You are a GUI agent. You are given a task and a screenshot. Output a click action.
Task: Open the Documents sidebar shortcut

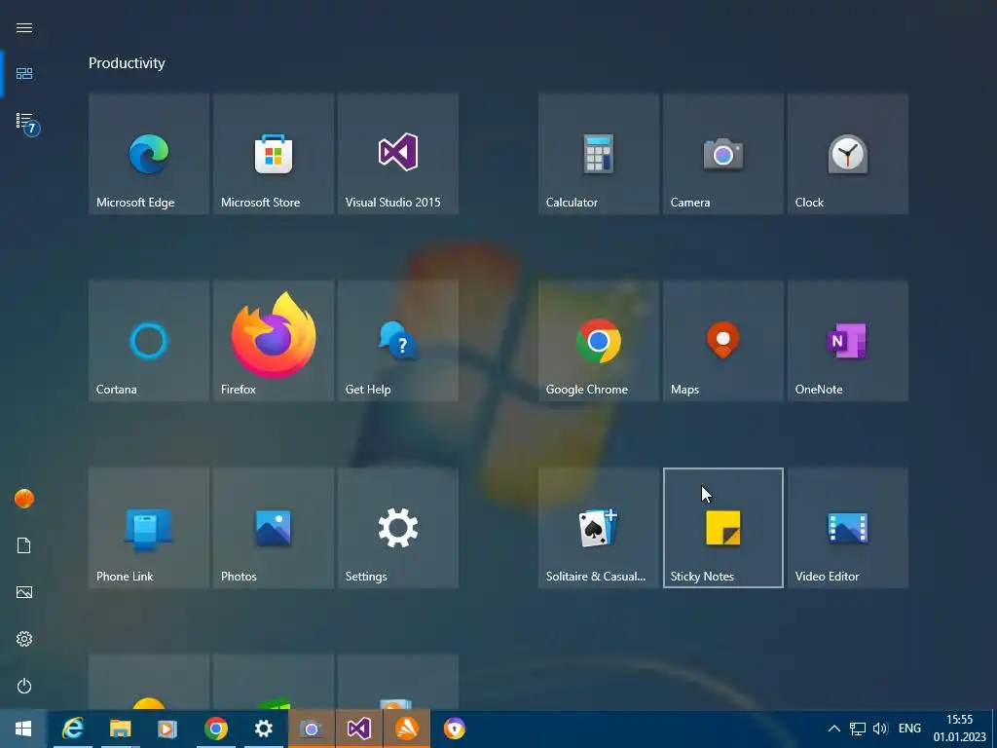(24, 545)
